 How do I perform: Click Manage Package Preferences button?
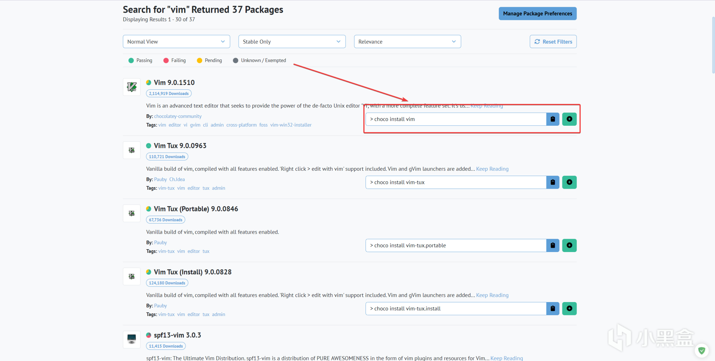coord(537,14)
